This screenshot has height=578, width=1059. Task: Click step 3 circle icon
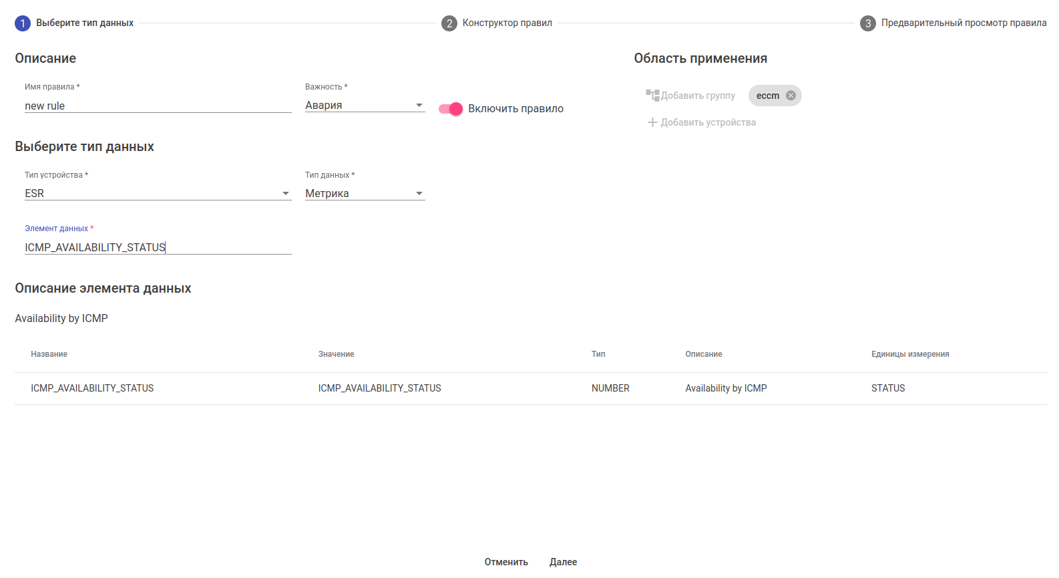868,23
